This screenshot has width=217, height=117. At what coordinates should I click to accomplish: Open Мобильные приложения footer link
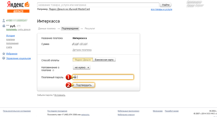coord(128,111)
